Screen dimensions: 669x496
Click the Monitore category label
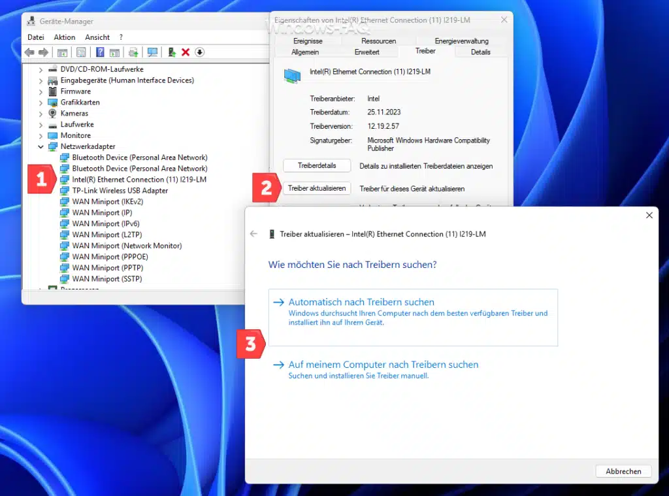[76, 136]
